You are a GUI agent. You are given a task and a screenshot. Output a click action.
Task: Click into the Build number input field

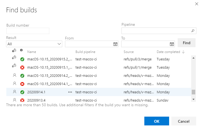28,31
